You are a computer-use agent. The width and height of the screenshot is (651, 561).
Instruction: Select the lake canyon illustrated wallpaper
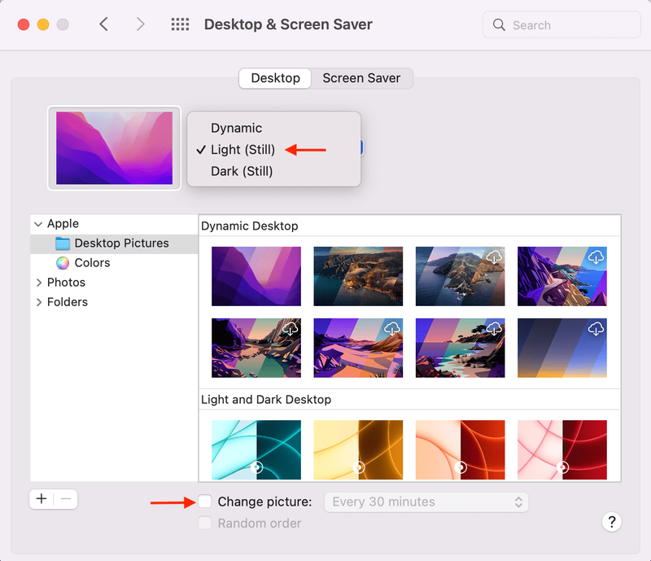pyautogui.click(x=256, y=348)
